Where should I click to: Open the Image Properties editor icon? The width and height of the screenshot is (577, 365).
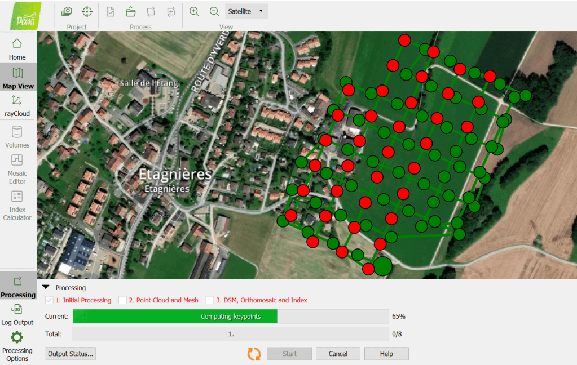coord(68,11)
